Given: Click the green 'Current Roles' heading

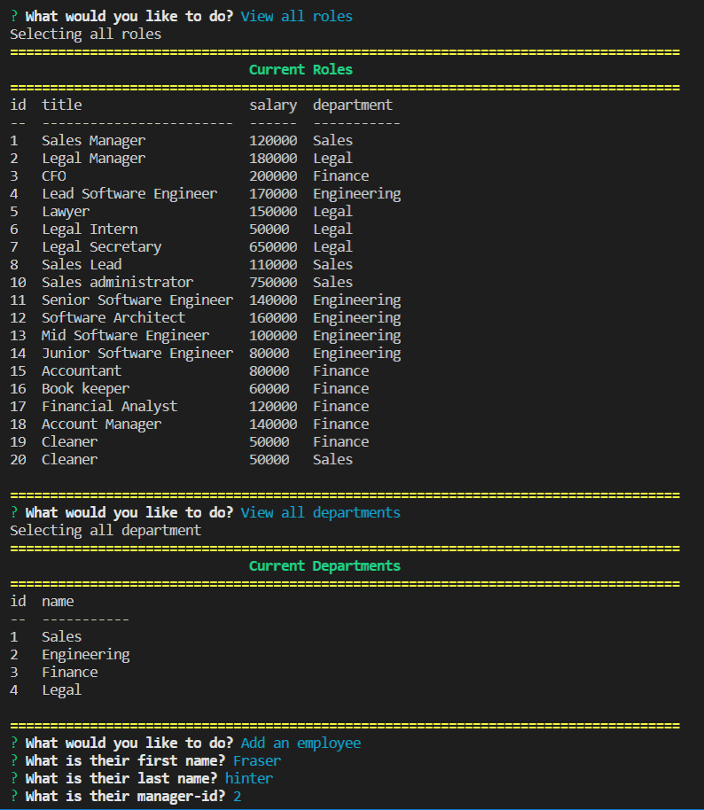Looking at the screenshot, I should (301, 70).
